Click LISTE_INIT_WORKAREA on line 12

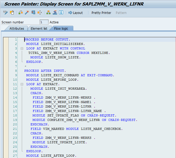[x=65, y=89]
